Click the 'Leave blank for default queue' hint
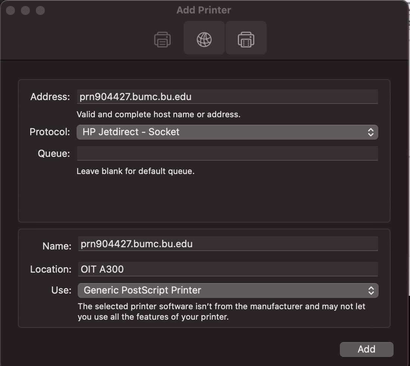This screenshot has width=410, height=366. (x=136, y=171)
